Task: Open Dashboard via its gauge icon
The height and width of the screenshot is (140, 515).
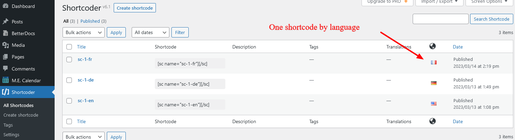Action: tap(6, 6)
